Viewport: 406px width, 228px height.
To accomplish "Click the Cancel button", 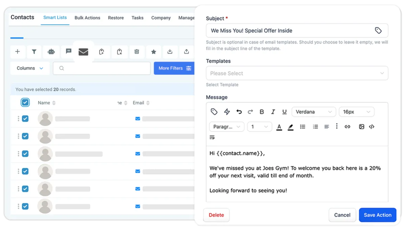I will (342, 215).
